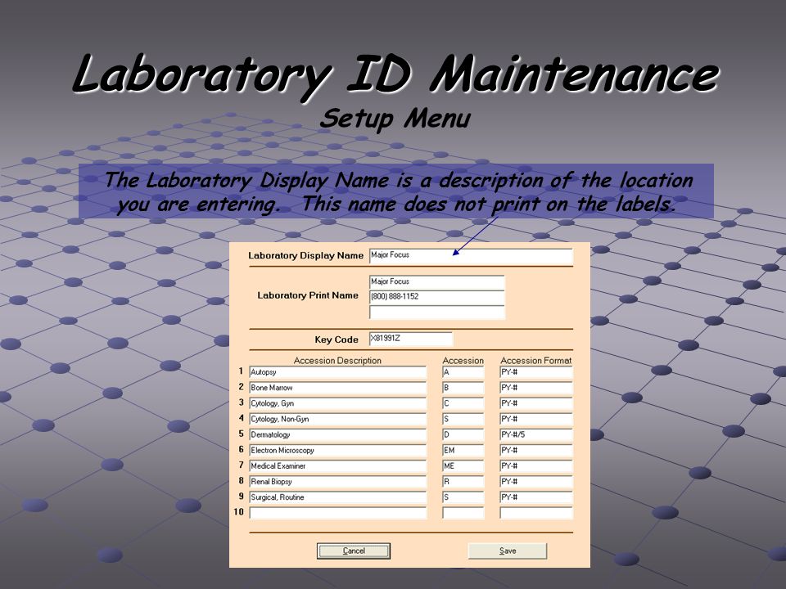
Task: Click Accession code field for Cytology, Non-Gyn
Action: (463, 419)
